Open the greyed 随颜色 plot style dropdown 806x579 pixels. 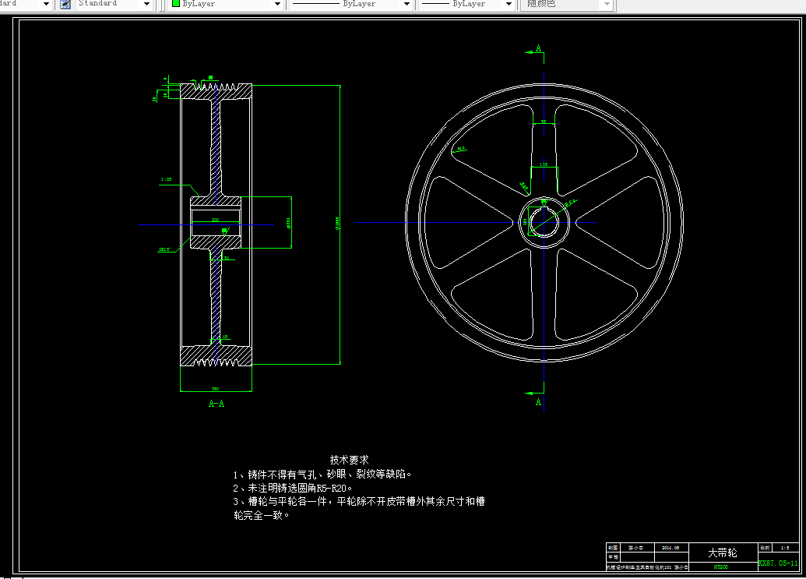[x=607, y=4]
